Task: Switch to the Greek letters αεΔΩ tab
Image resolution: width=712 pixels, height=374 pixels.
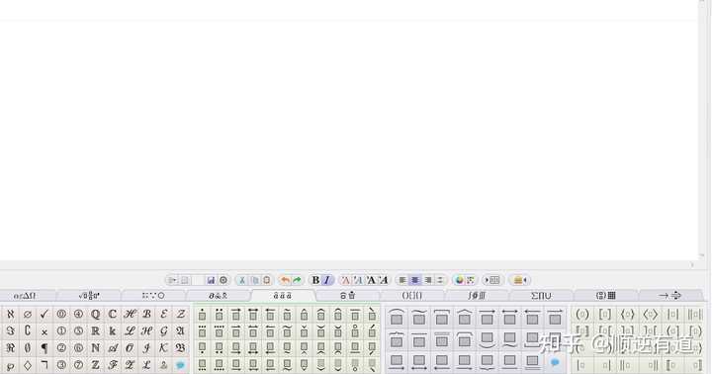Action: (x=25, y=296)
